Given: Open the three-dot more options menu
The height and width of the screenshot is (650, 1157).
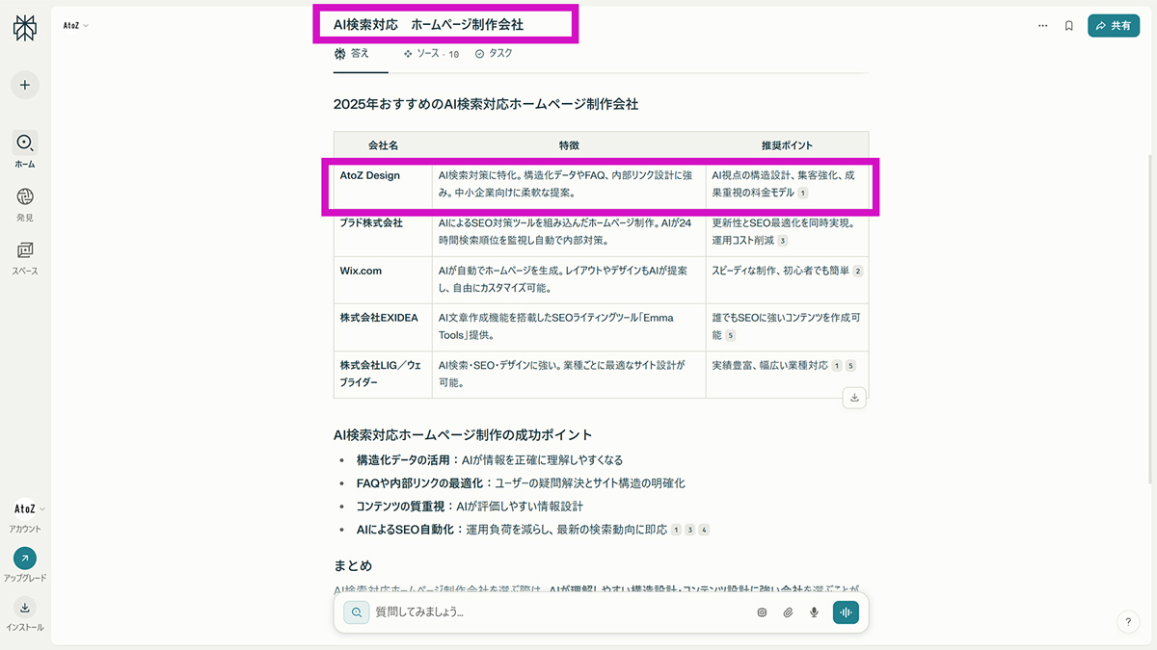Looking at the screenshot, I should pyautogui.click(x=1042, y=26).
